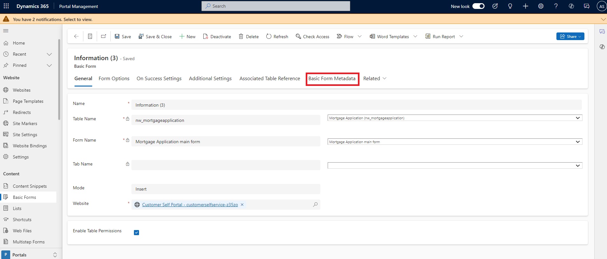Collapse the site map hamburger menu
The width and height of the screenshot is (607, 259).
pos(6,31)
